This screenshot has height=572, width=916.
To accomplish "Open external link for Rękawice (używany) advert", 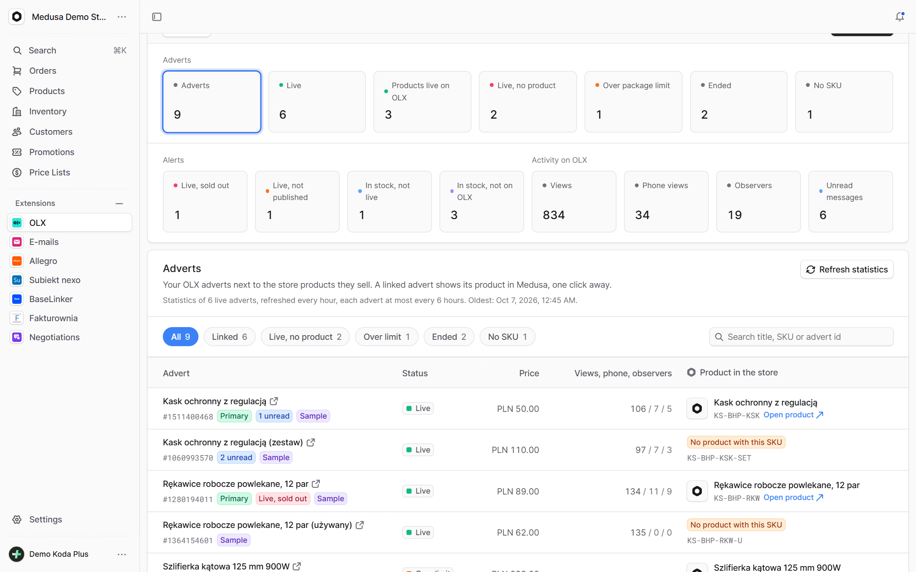I will coord(360,525).
